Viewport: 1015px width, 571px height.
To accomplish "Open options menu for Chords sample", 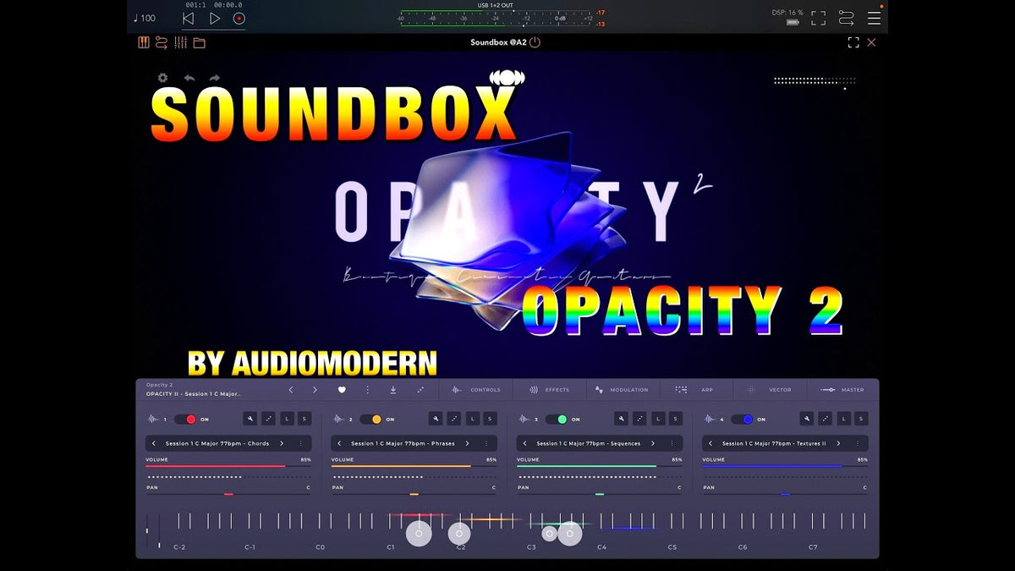I will (x=300, y=443).
